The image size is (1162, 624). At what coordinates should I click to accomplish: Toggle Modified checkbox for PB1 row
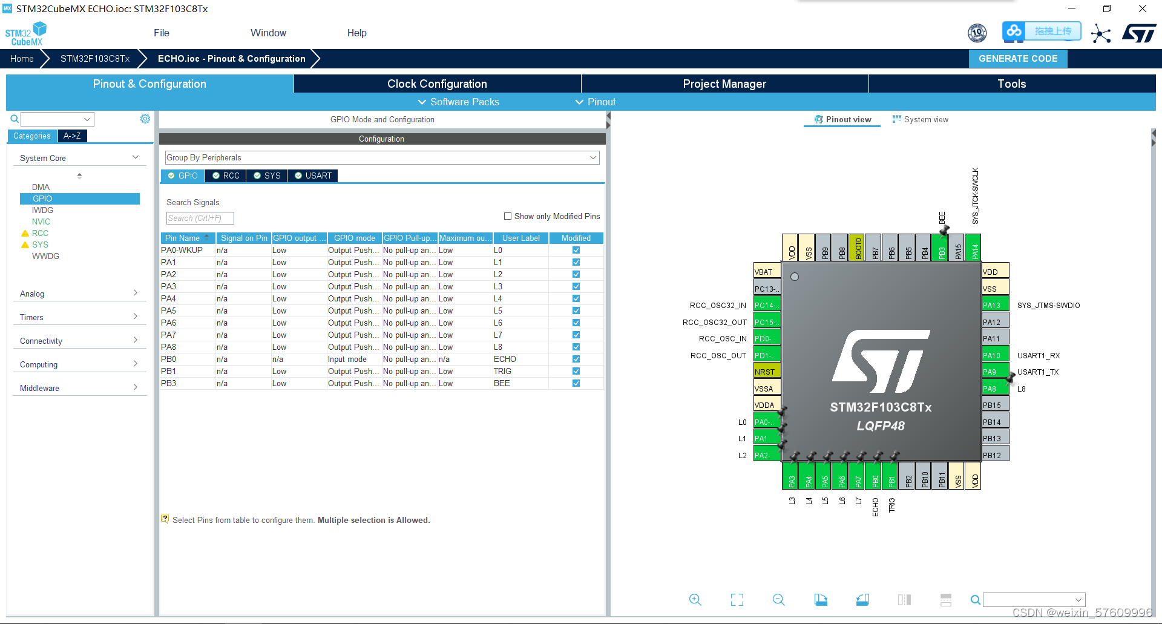pos(576,371)
